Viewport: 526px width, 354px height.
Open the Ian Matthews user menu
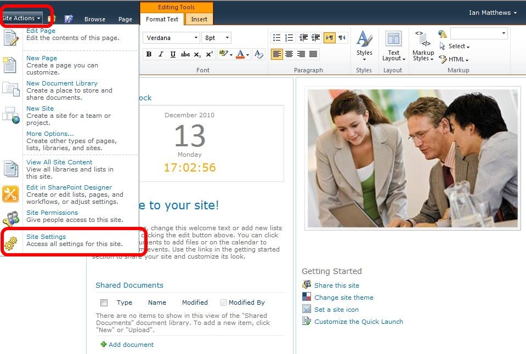pos(493,13)
